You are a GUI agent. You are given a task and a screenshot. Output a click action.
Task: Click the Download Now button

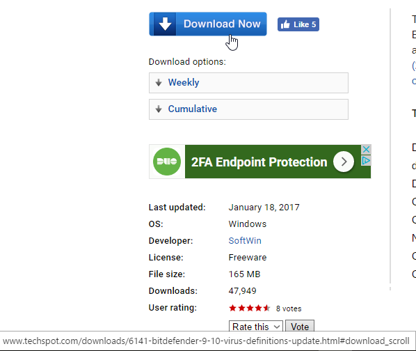pos(208,24)
